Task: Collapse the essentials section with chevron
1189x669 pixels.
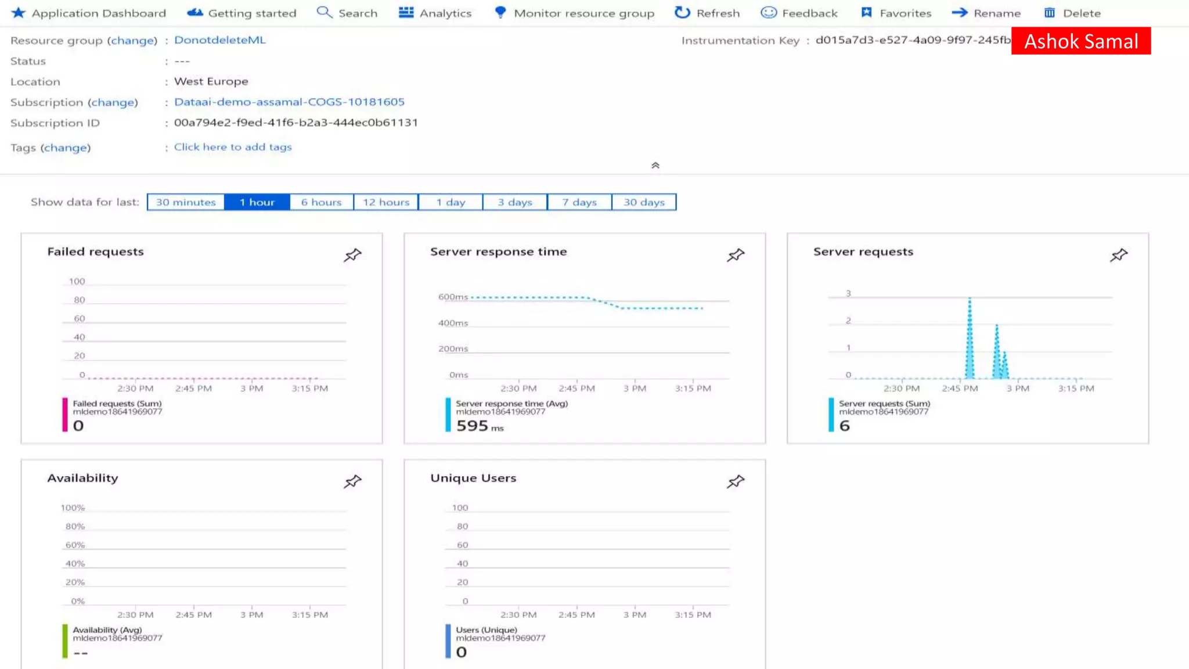Action: pyautogui.click(x=655, y=166)
